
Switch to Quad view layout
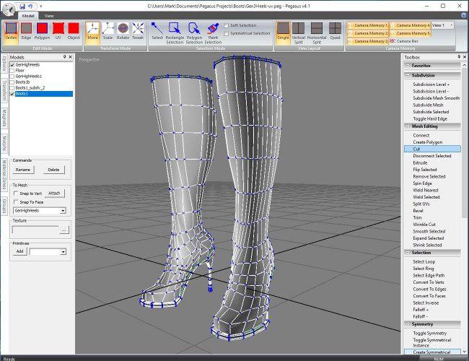point(335,30)
